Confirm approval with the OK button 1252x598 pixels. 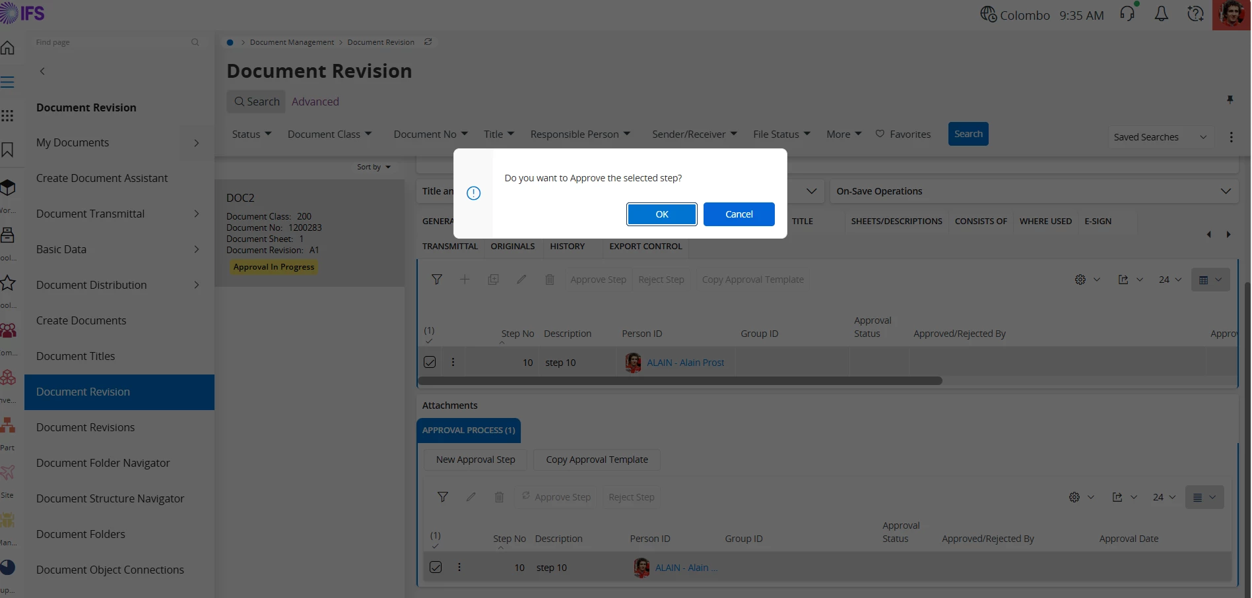pos(662,214)
